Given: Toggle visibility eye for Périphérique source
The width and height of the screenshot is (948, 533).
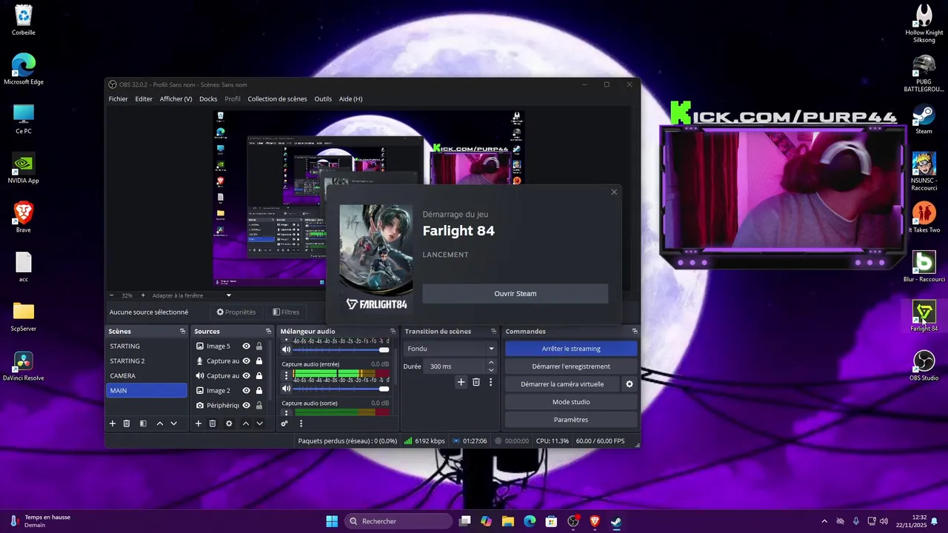Looking at the screenshot, I should click(x=247, y=405).
